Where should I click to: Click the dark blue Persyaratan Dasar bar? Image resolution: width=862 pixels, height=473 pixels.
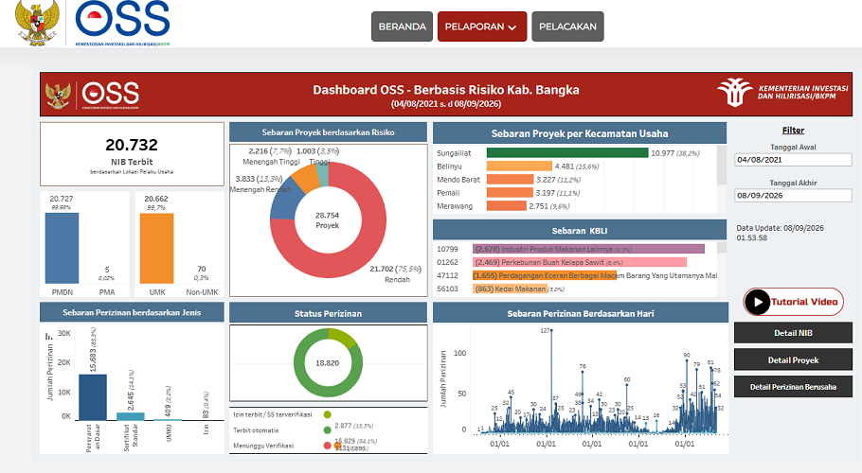coord(93,398)
